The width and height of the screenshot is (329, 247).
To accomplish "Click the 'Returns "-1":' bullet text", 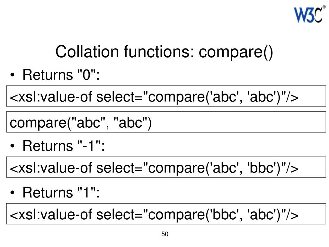I will (64, 146).
